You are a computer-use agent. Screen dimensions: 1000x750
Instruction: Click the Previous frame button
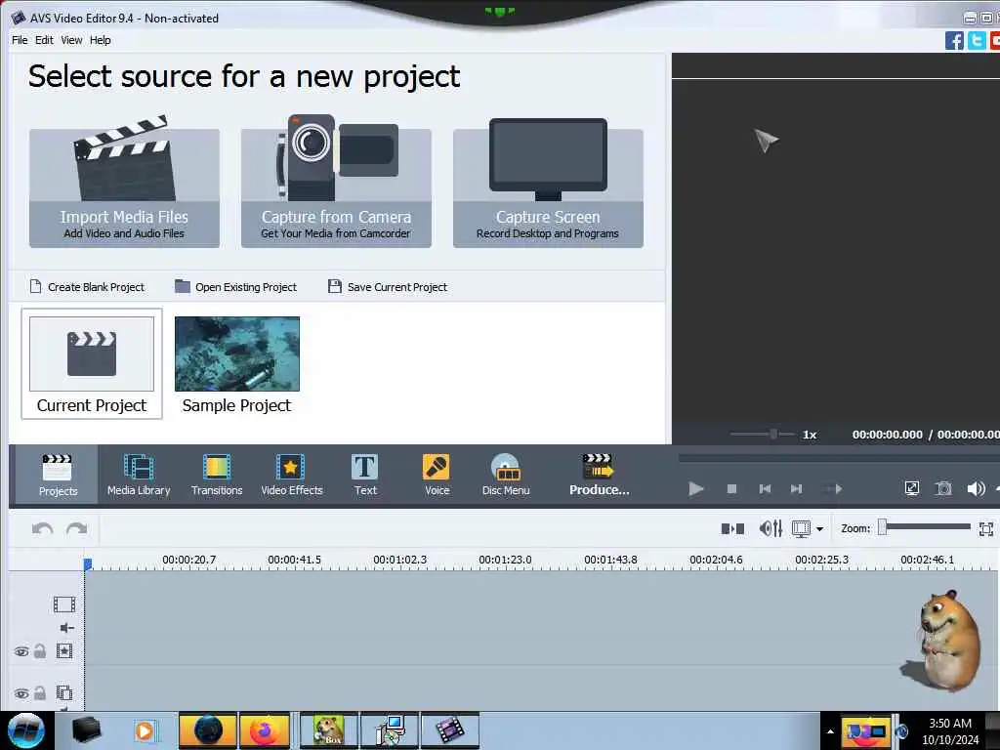tap(765, 489)
